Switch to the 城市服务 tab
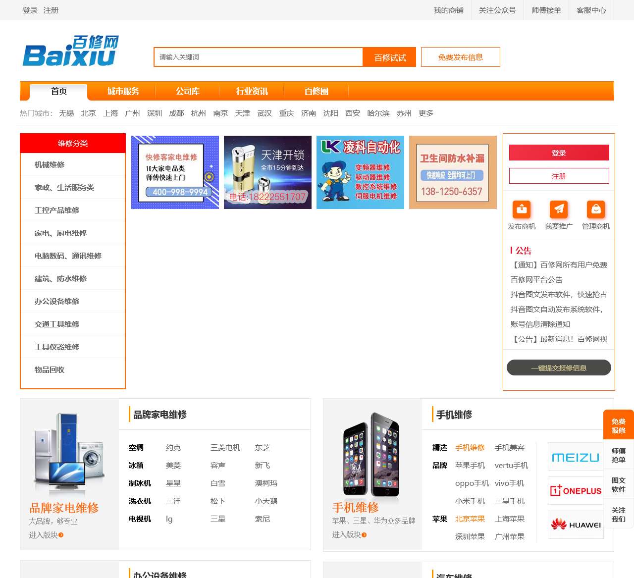This screenshot has width=634, height=578. pyautogui.click(x=123, y=91)
